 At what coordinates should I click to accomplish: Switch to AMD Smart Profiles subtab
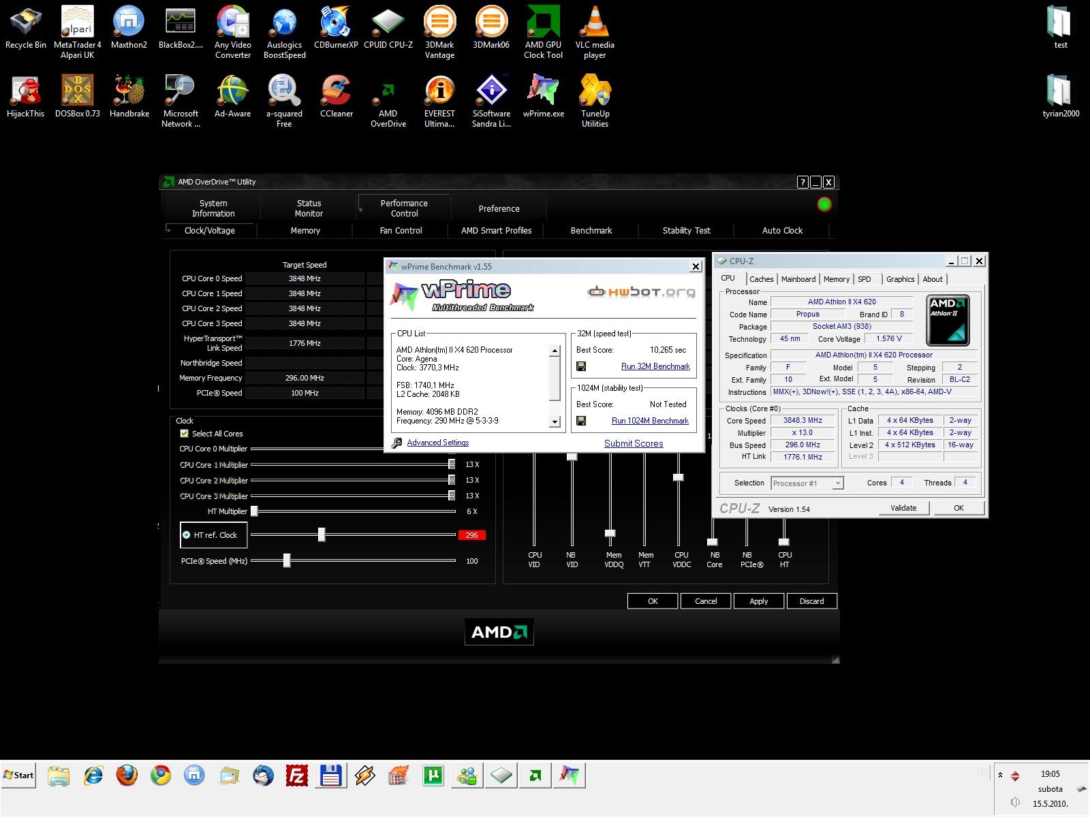[496, 231]
